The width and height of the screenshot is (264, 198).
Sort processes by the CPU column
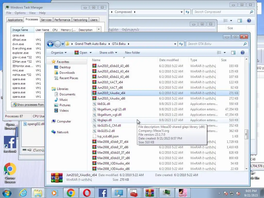[55, 30]
